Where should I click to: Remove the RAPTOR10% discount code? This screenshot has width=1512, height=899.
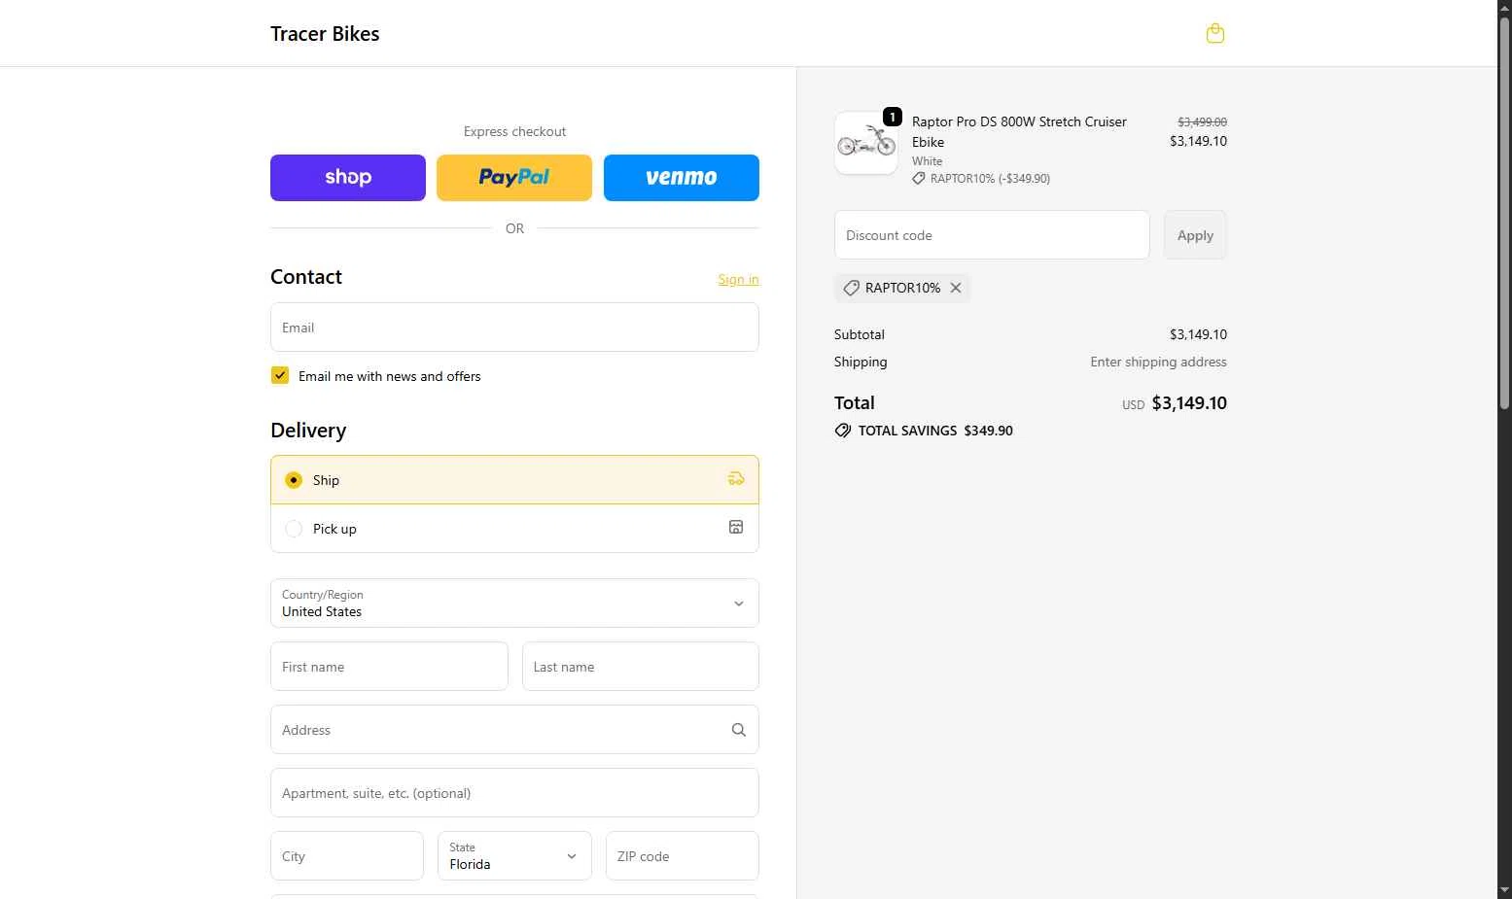[956, 288]
